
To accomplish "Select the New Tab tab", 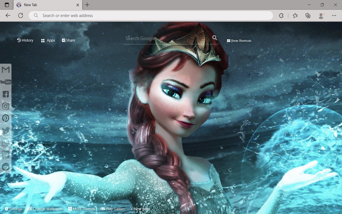I will [x=48, y=5].
